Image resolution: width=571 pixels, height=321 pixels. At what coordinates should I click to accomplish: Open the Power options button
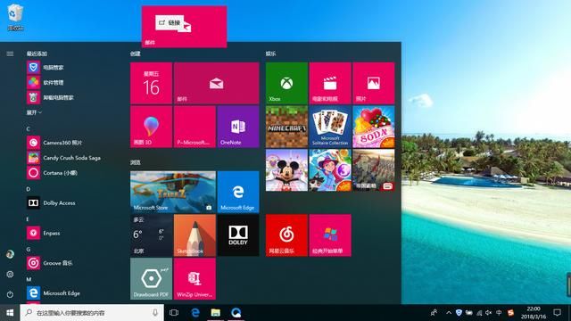[x=10, y=294]
